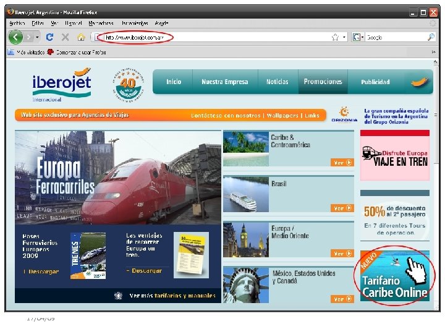Click Disfrute Europa Viaje en Tren banner
Viewport: 445px width, 334px height.
pos(395,155)
